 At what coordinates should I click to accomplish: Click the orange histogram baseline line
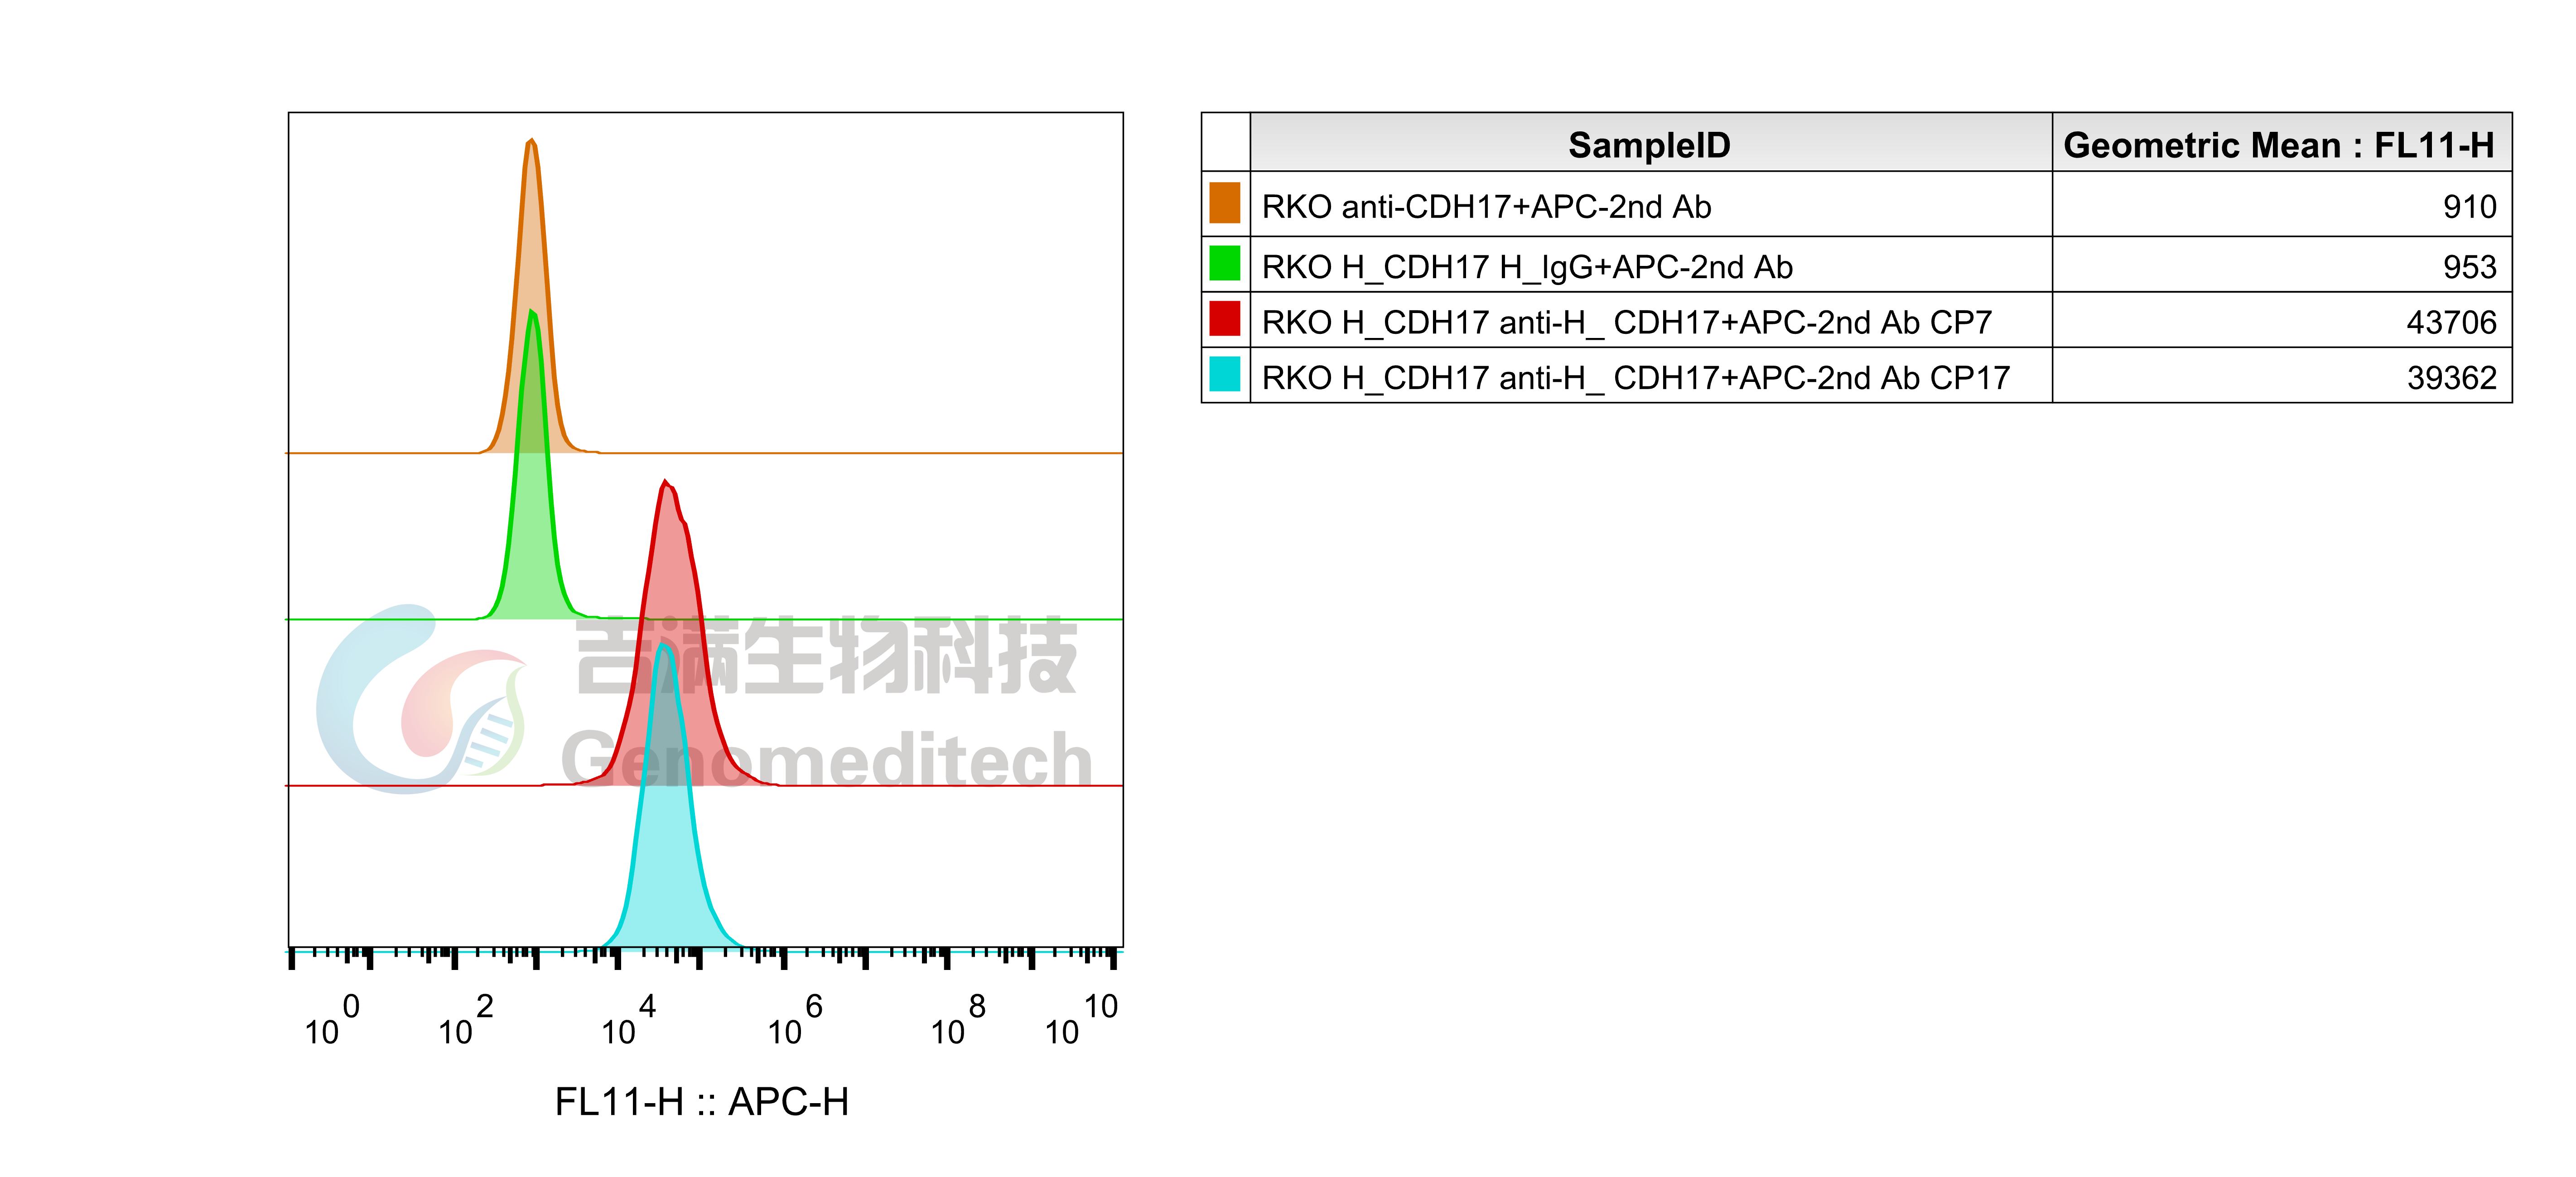(850, 453)
